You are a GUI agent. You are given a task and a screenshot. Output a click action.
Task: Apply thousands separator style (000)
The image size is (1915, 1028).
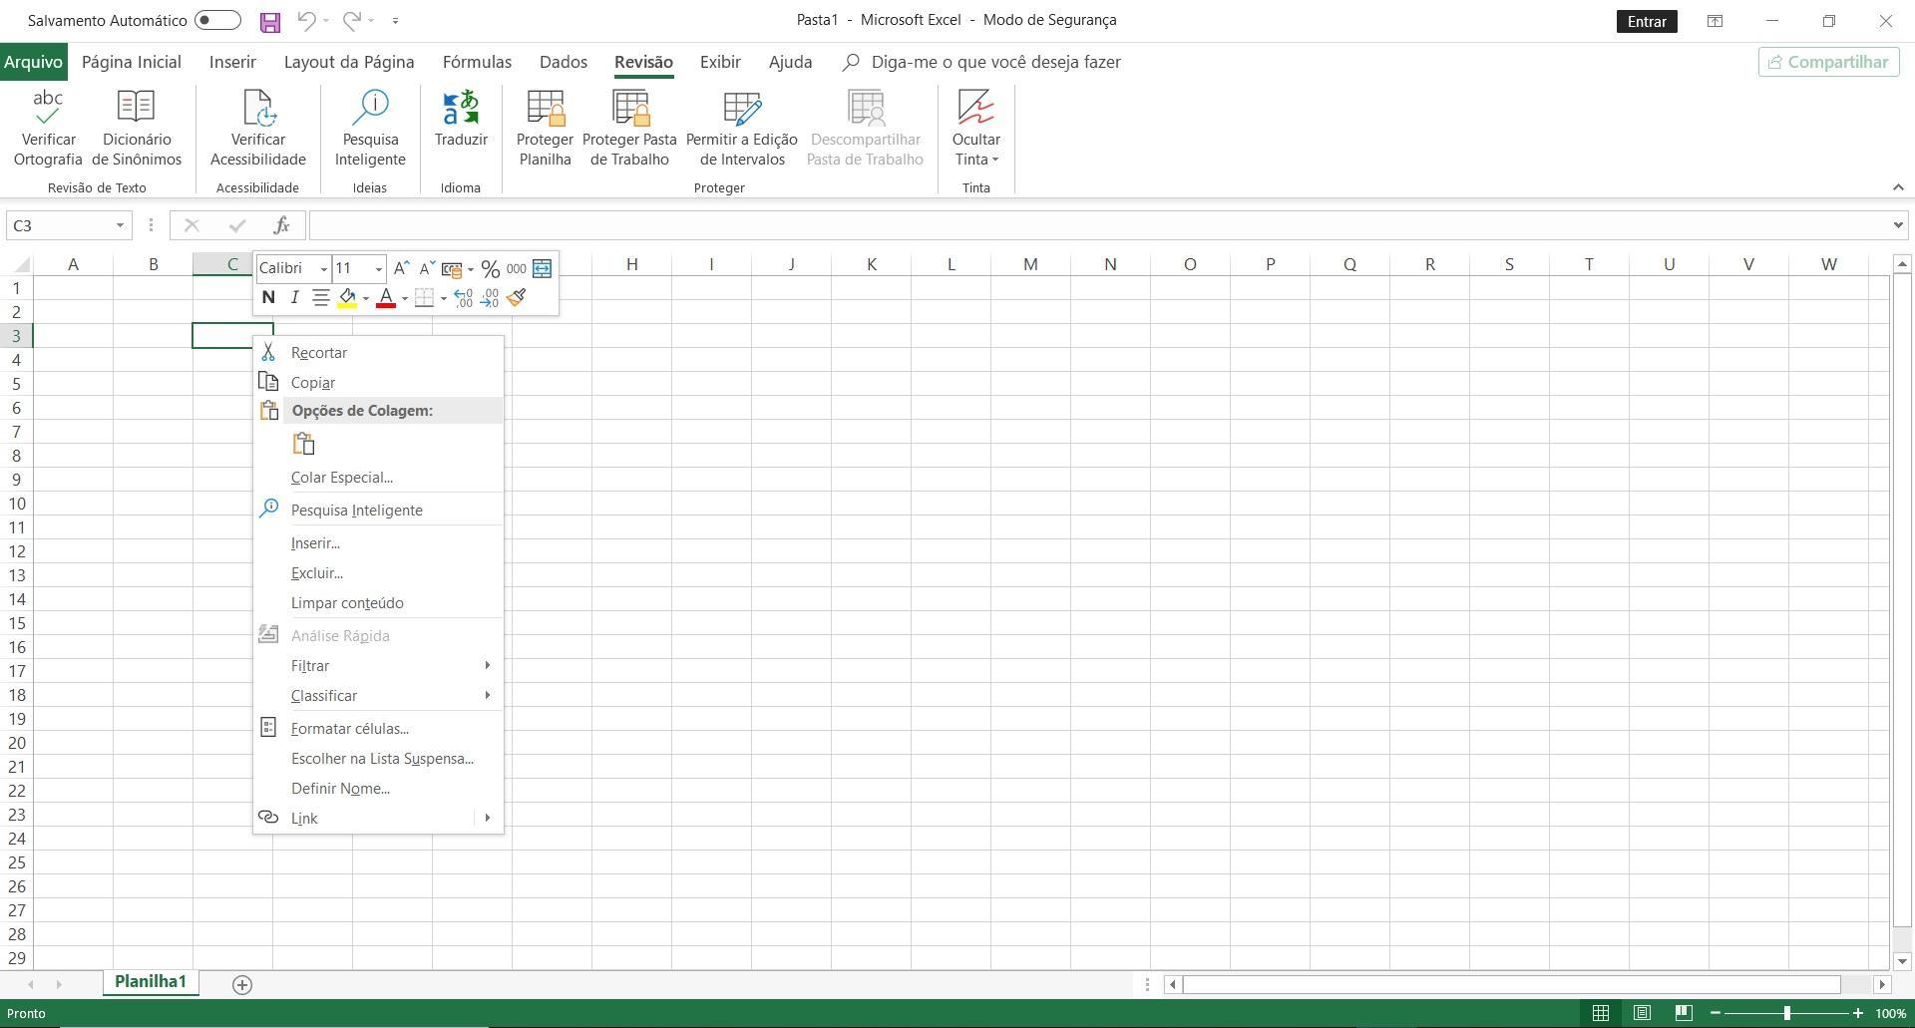click(516, 268)
